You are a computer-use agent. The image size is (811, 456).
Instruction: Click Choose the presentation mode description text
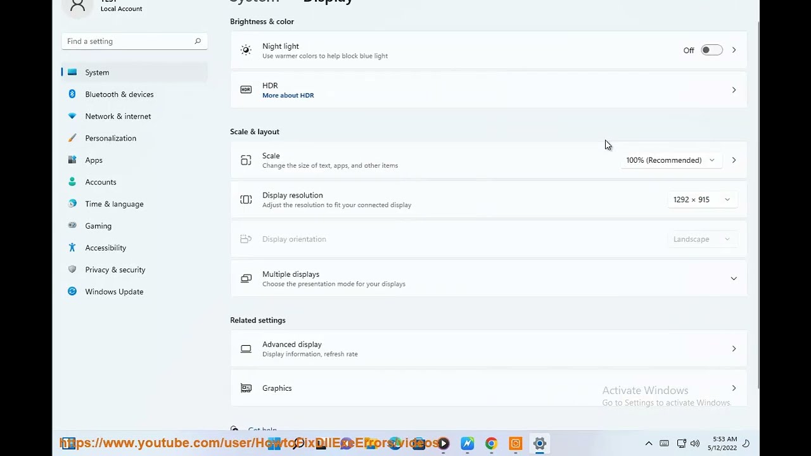click(x=334, y=284)
